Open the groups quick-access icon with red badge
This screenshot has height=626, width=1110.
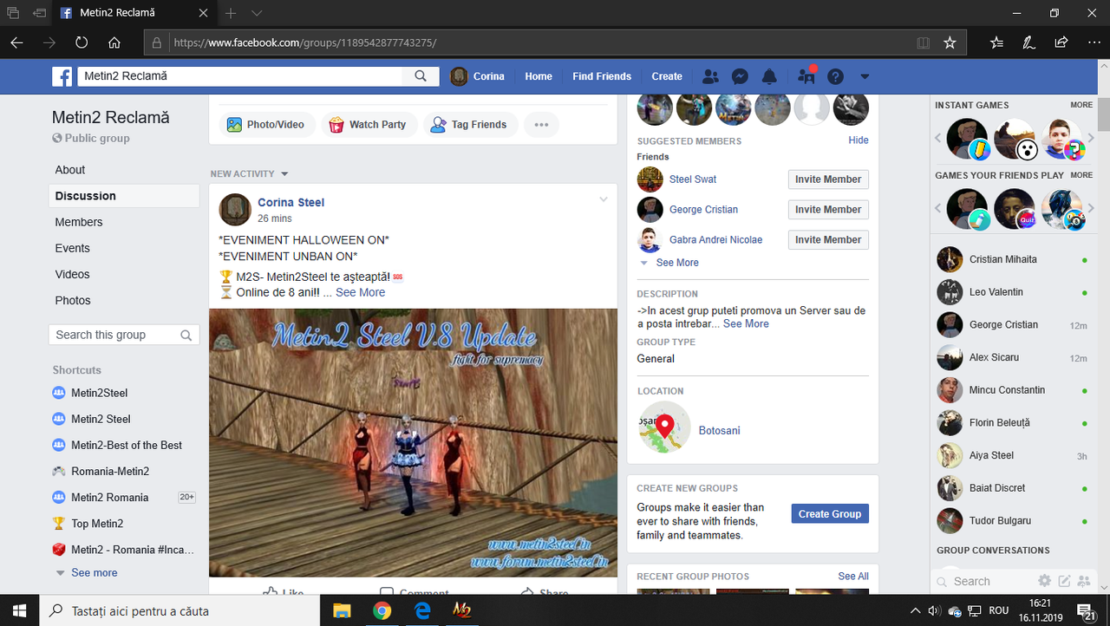tap(806, 76)
